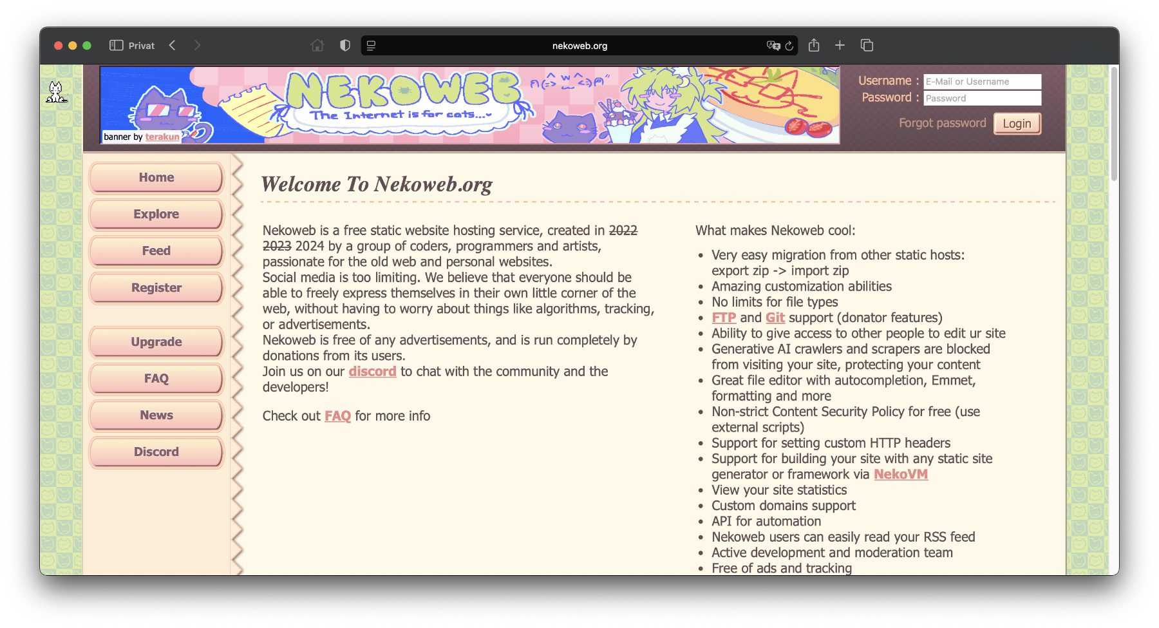1159x628 pixels.
Task: Reload the page with refresh icon
Action: (x=789, y=46)
